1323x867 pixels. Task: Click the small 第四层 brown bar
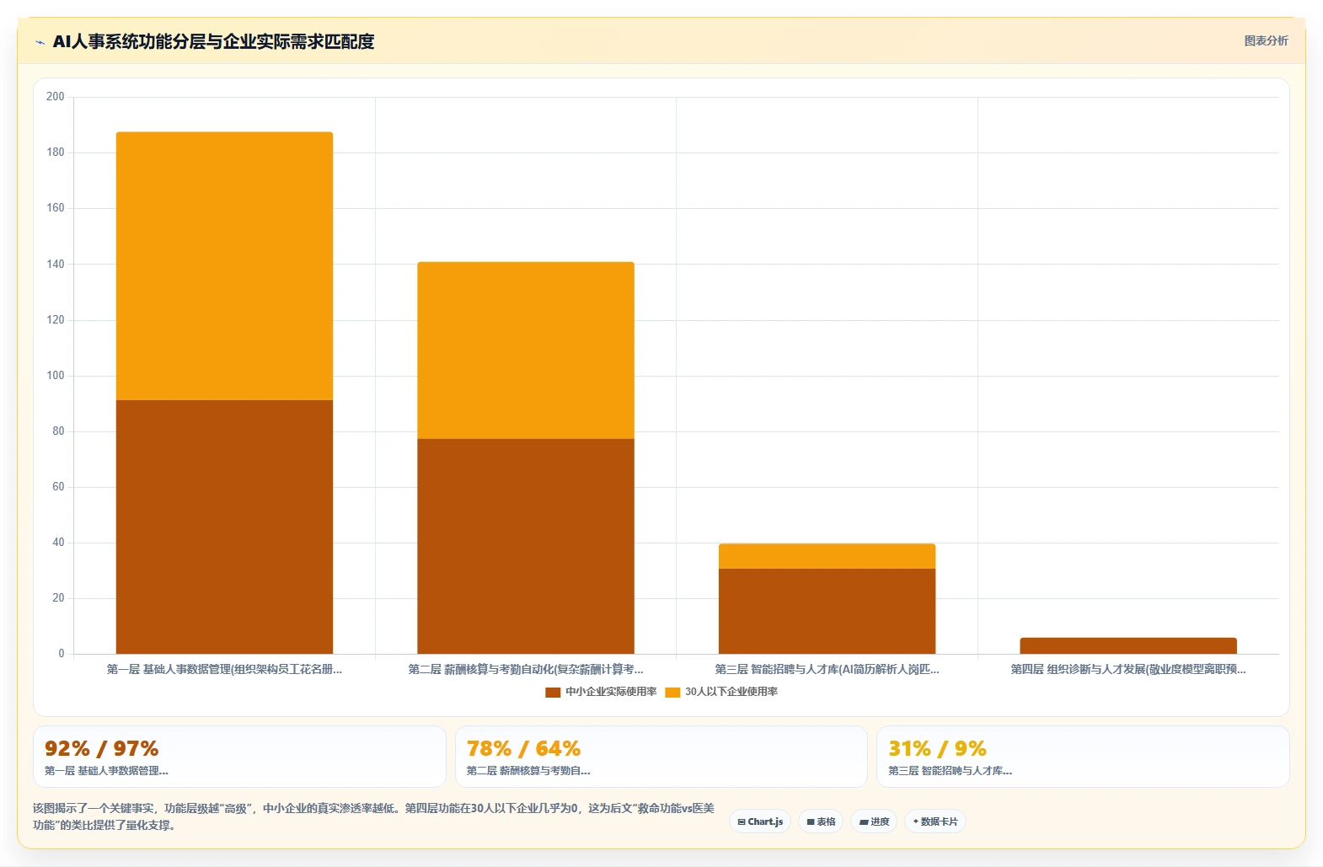click(1128, 646)
